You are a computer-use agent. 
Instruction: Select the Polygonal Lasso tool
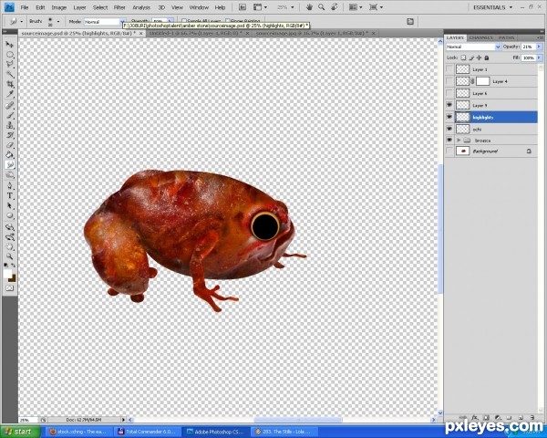pos(10,64)
